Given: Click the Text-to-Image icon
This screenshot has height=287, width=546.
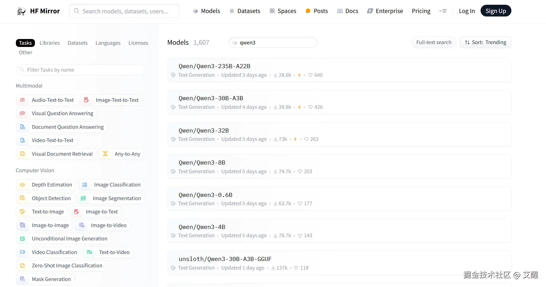Looking at the screenshot, I should (x=23, y=212).
